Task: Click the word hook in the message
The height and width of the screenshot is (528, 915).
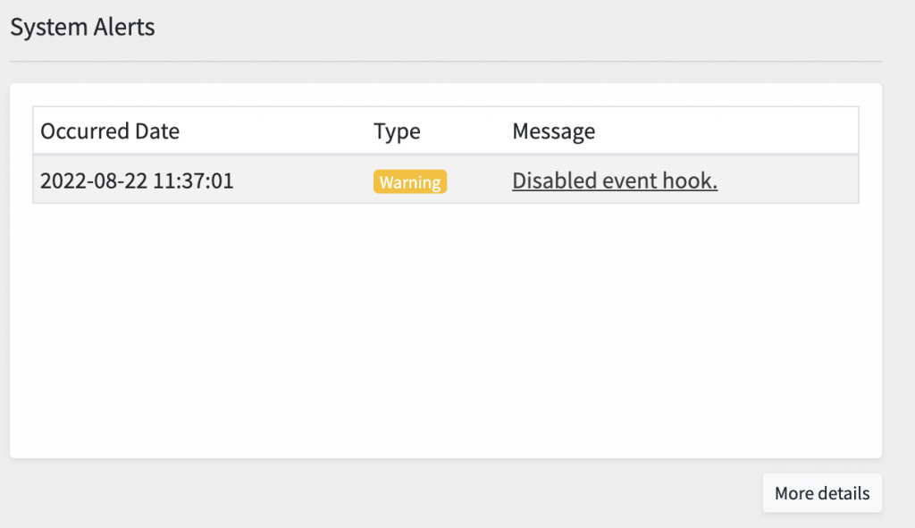Action: coord(691,180)
